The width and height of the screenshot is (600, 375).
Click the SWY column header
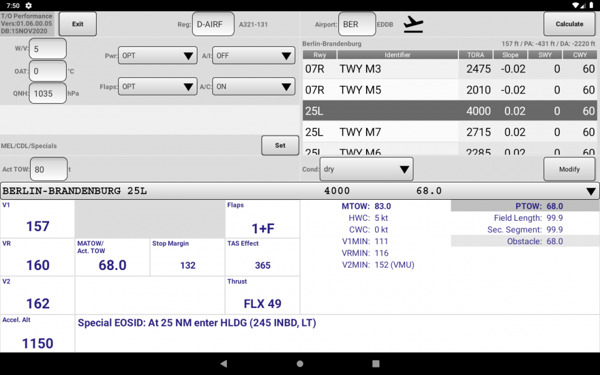[545, 55]
